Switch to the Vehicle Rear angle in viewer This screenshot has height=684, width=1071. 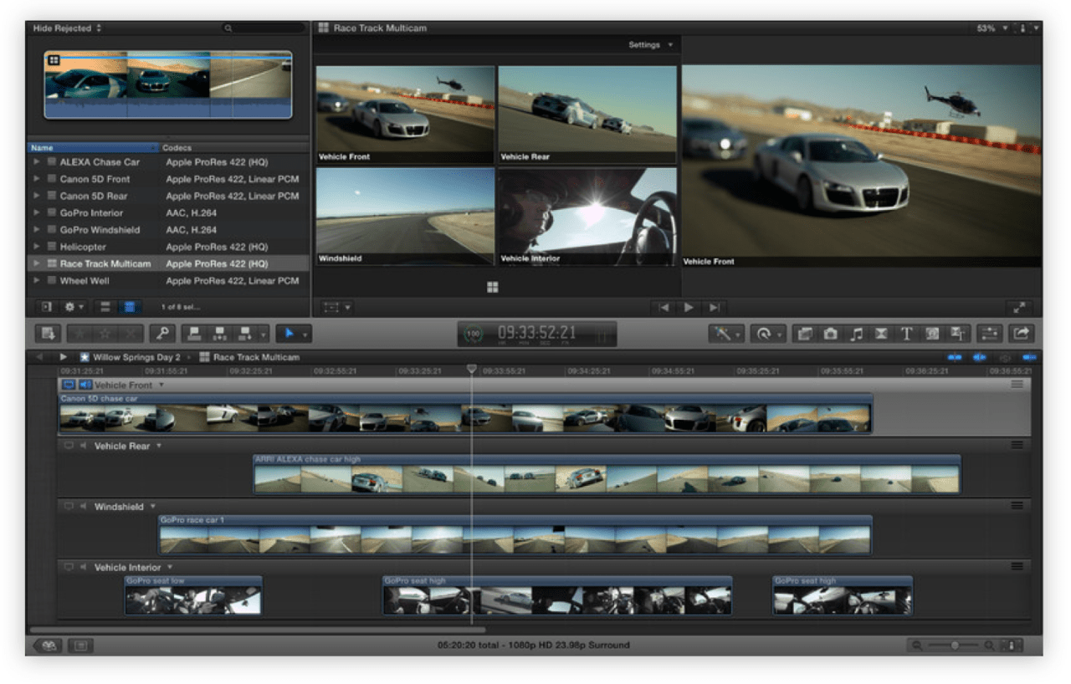[587, 115]
